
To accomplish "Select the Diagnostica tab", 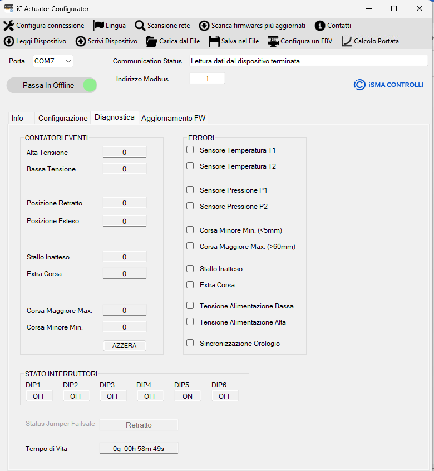I will point(115,117).
